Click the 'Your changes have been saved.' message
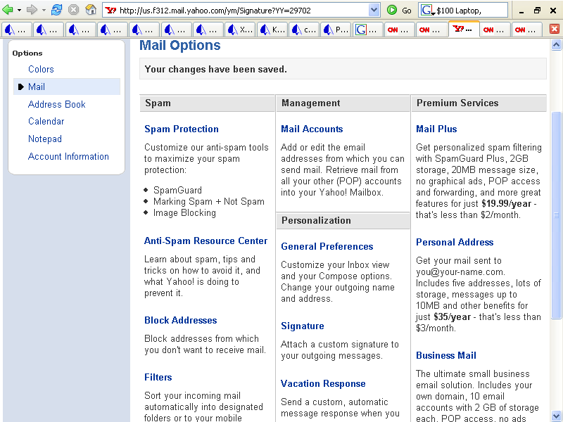The image size is (563, 422). (215, 69)
